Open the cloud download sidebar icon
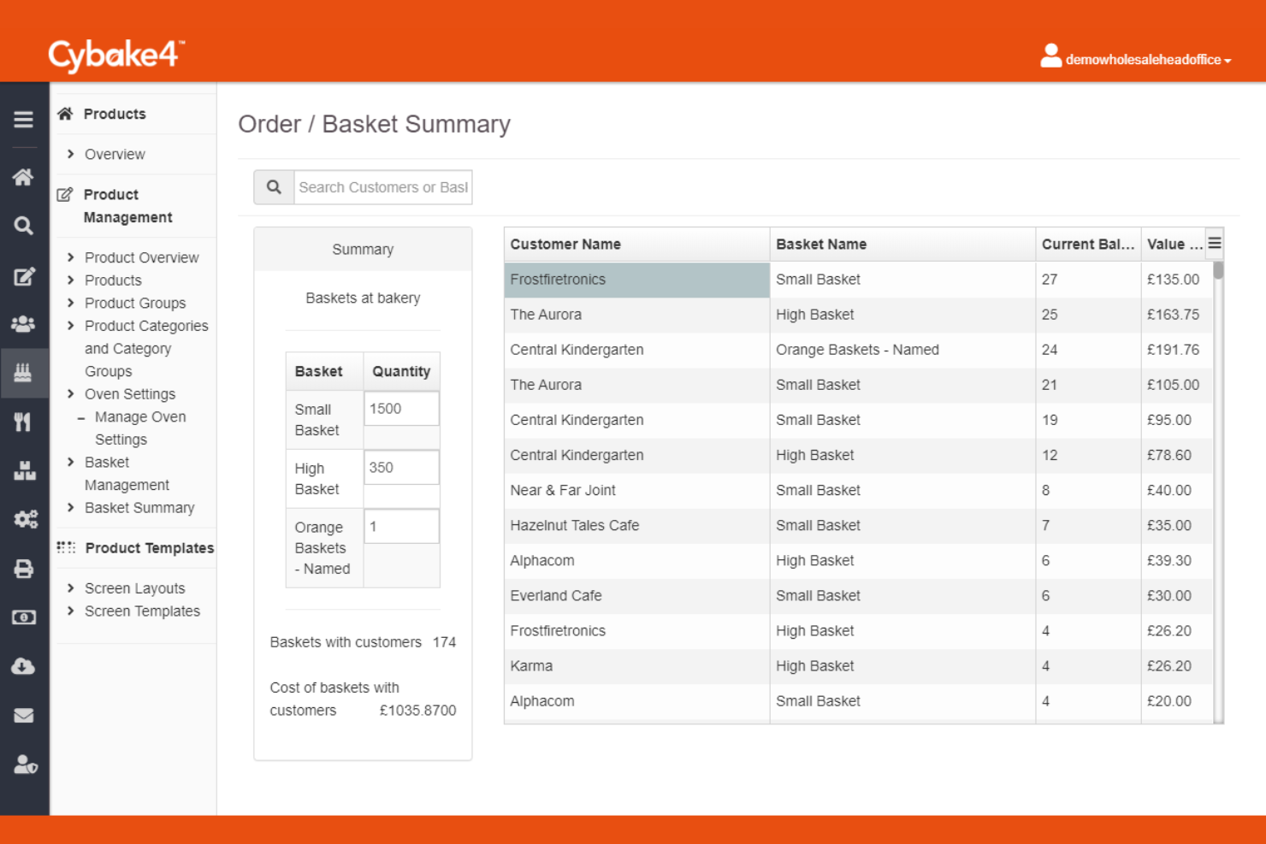 [x=23, y=666]
